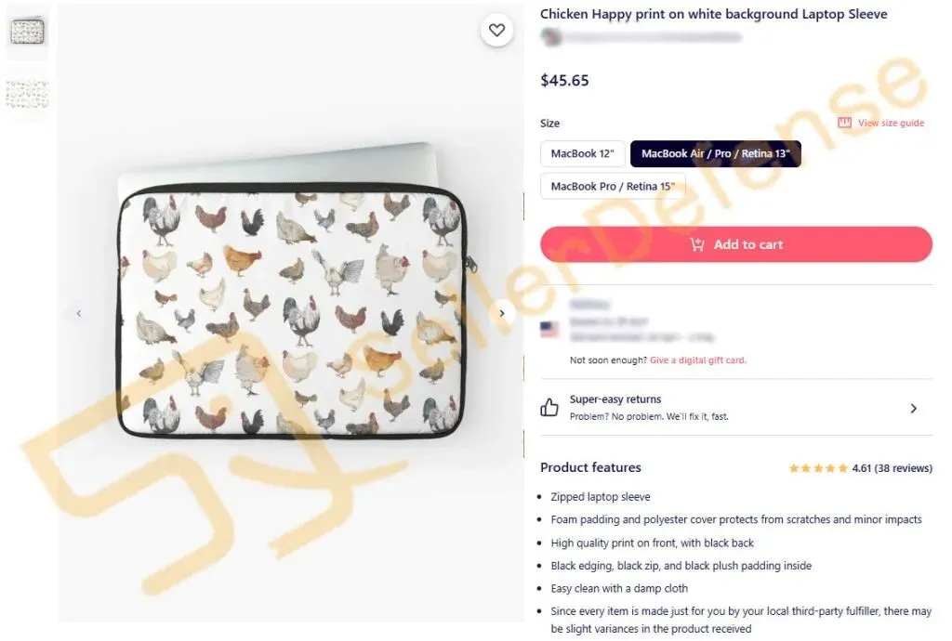
Task: Select first laptop sleeve thumbnail
Action: point(27,32)
